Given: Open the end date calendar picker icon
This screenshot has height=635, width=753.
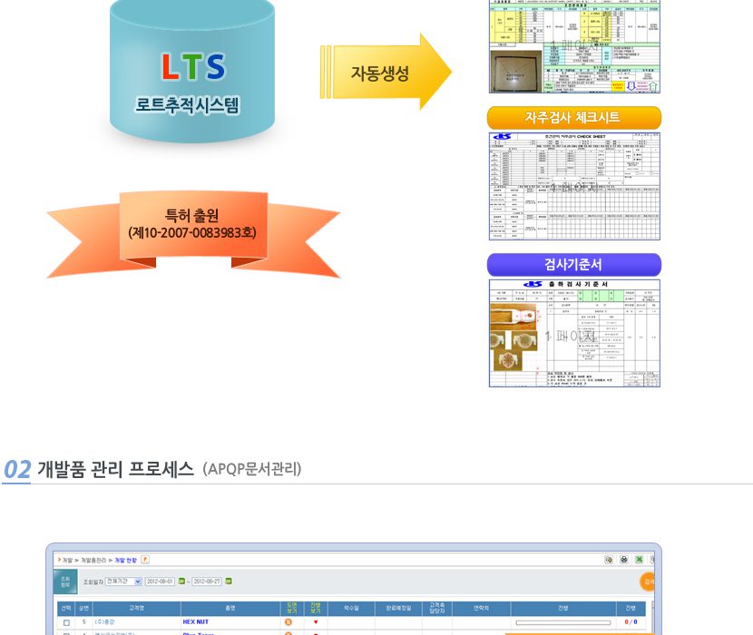Looking at the screenshot, I should (x=229, y=581).
